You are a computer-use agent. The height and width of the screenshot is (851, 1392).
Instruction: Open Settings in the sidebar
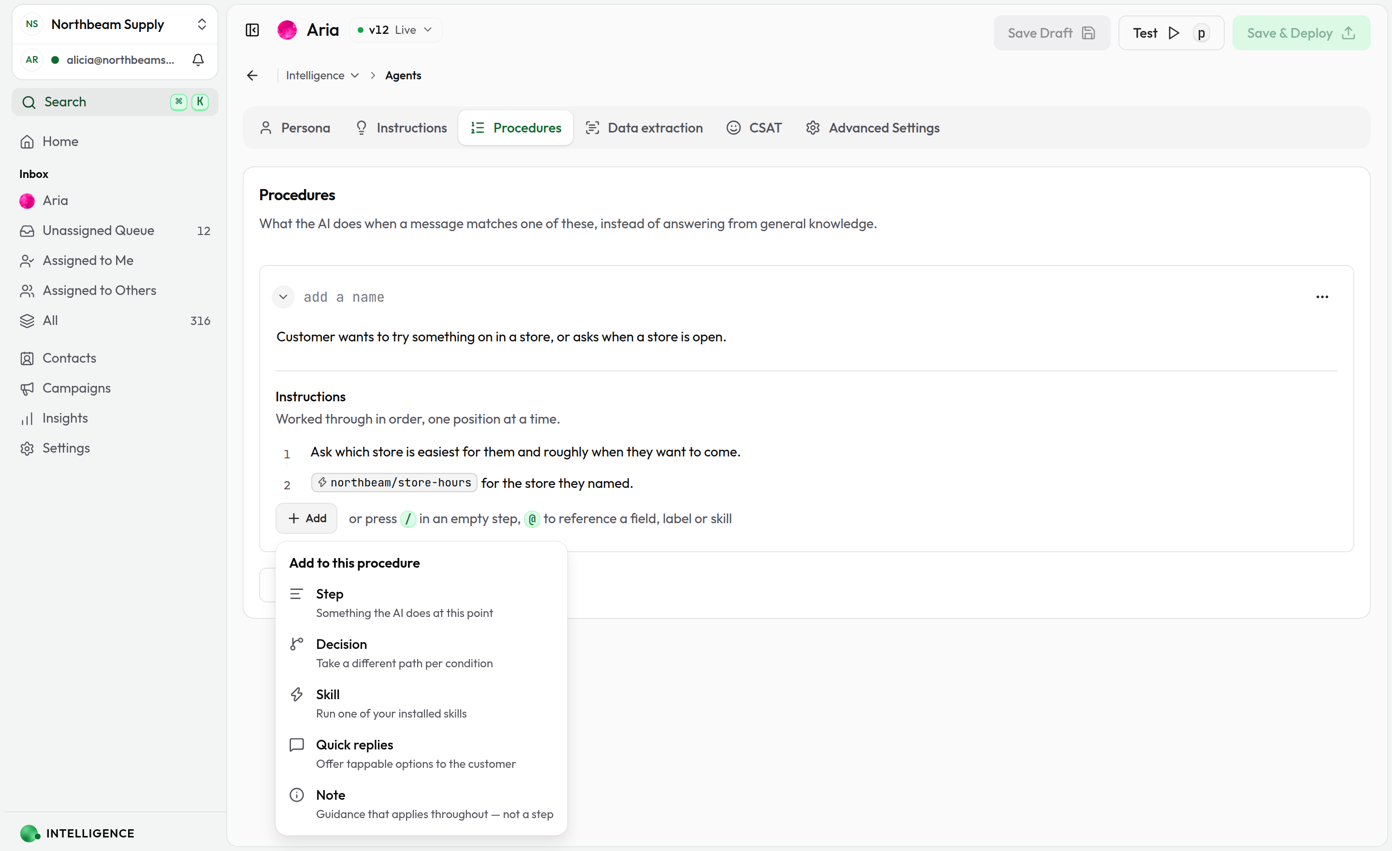(115, 448)
